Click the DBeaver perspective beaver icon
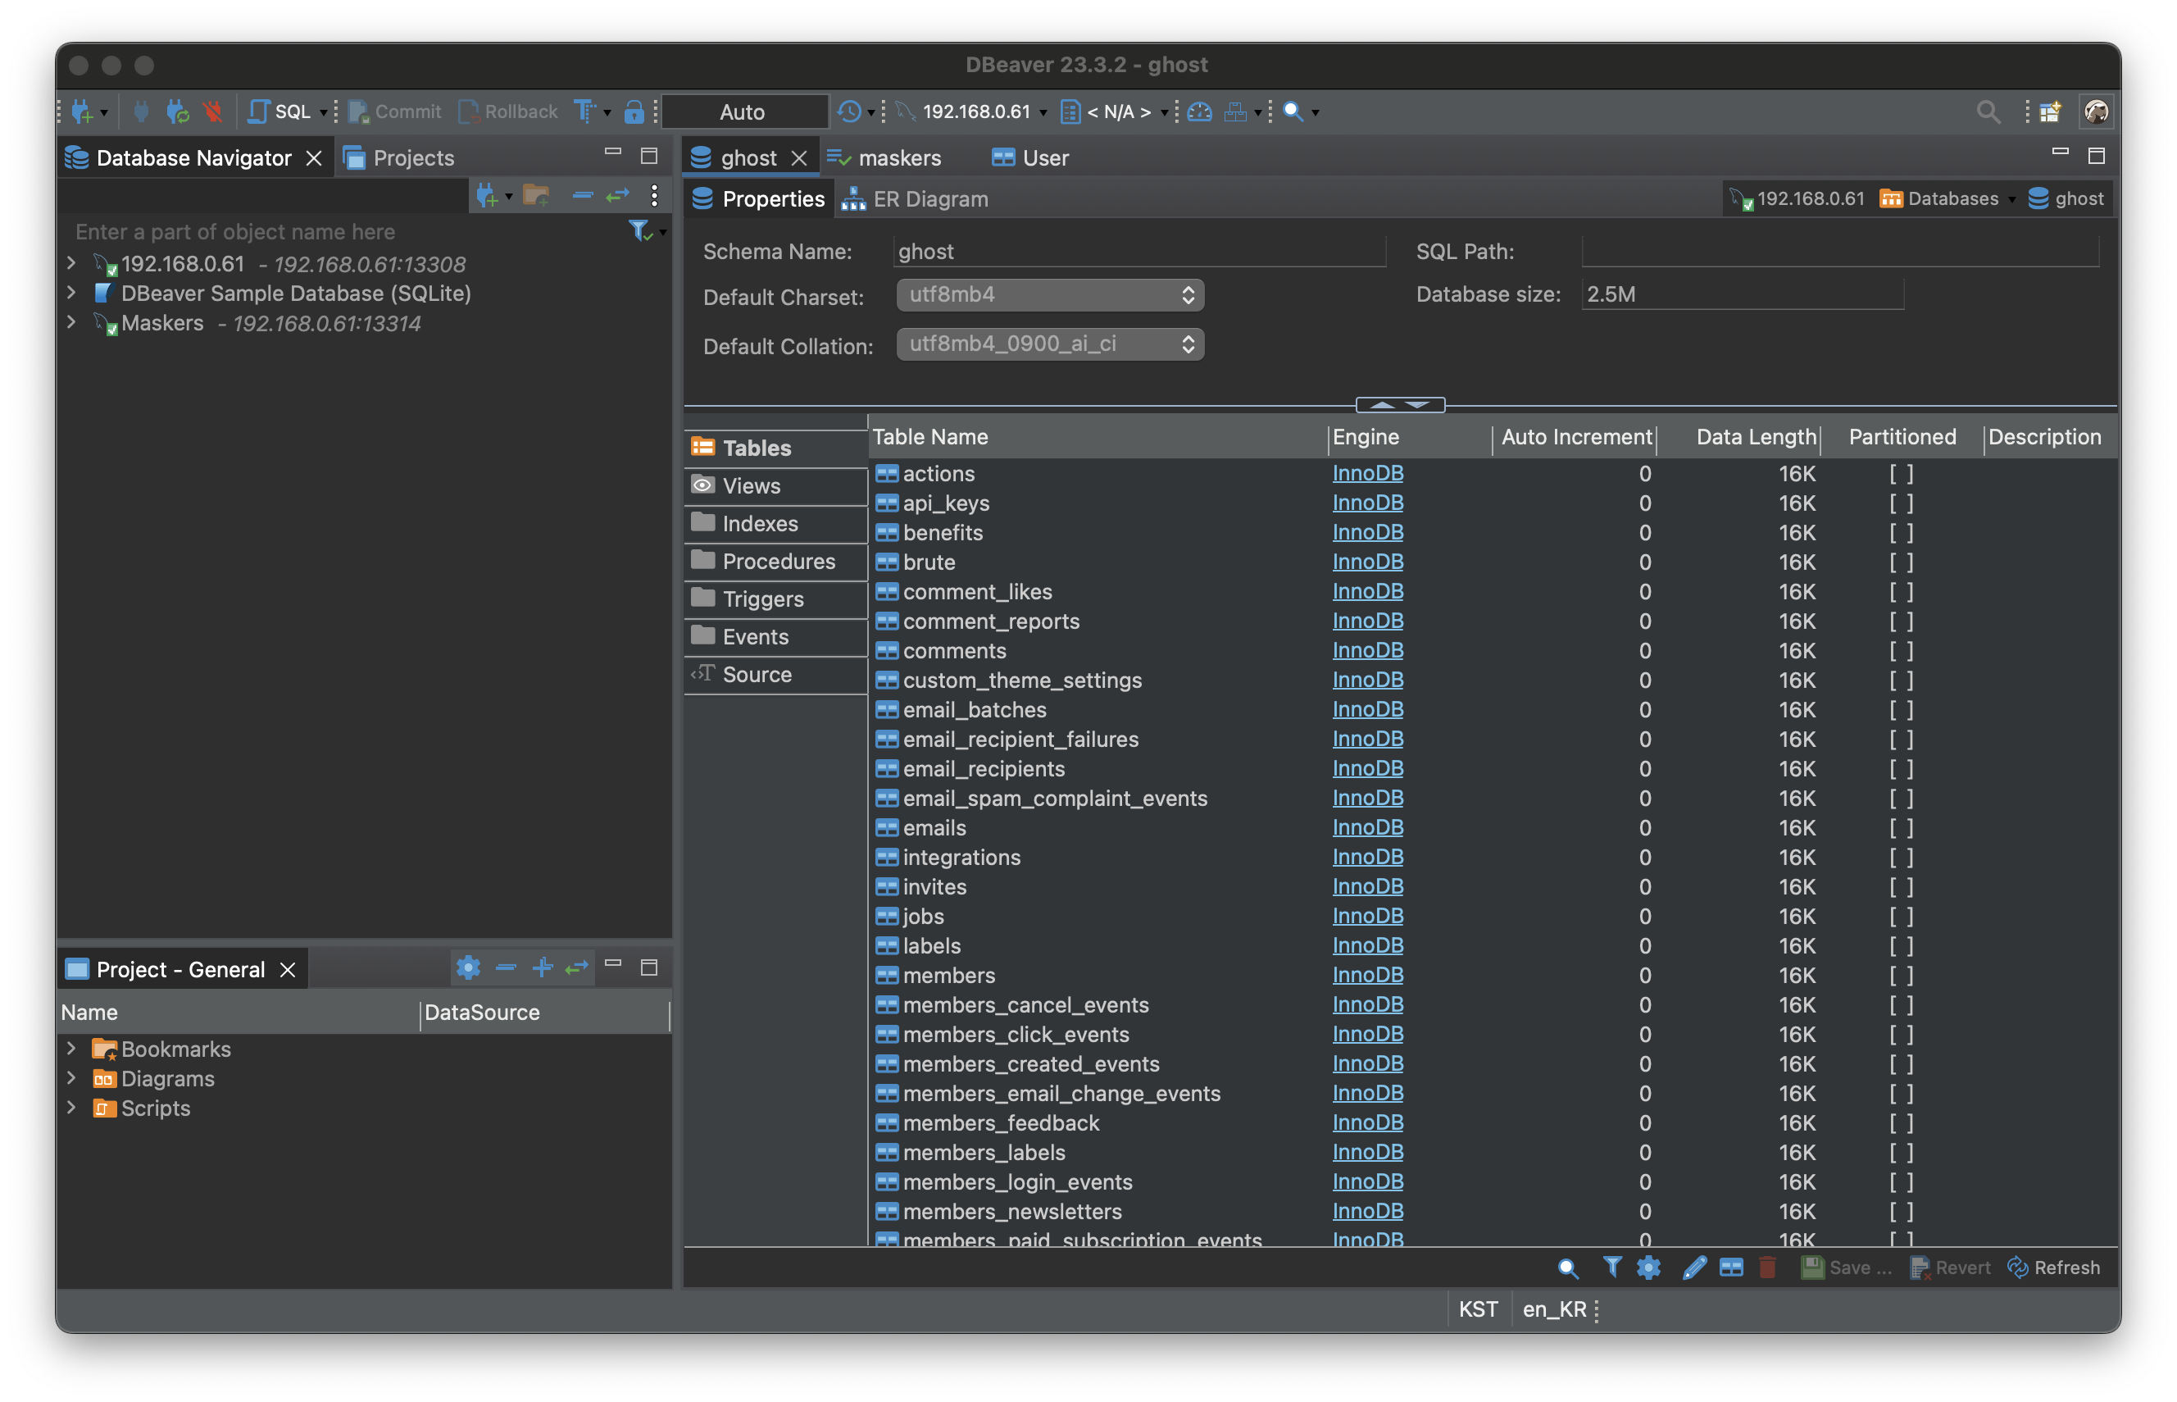Screen dimensions: 2177x1402 (2096, 112)
